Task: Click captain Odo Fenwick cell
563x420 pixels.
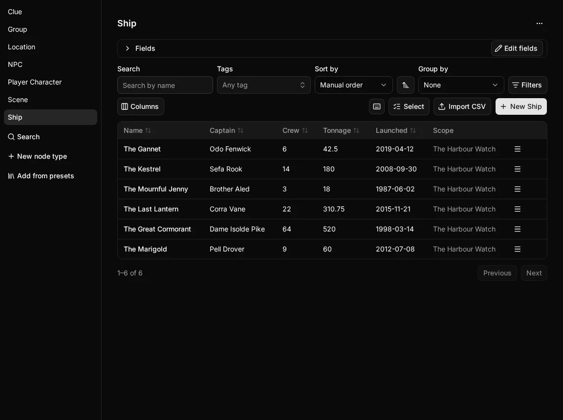Action: pos(230,149)
